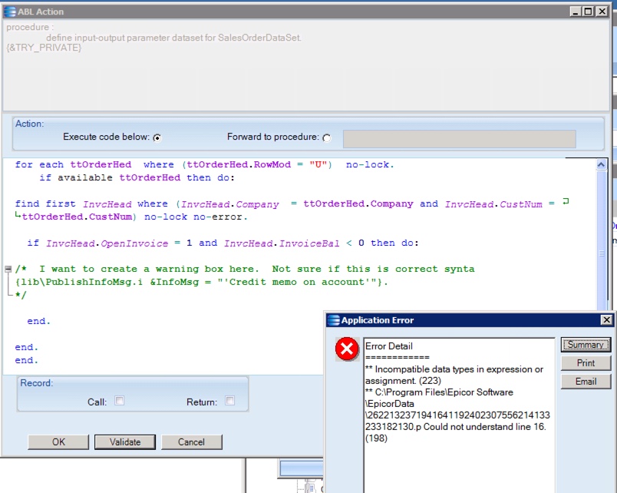
Task: Click the Forward to procedure text field
Action: [x=459, y=139]
